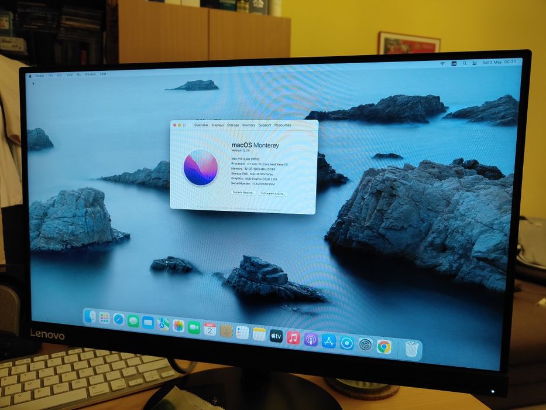Open the File menu
Screen dimensions: 546x410
pyautogui.click(x=51, y=76)
